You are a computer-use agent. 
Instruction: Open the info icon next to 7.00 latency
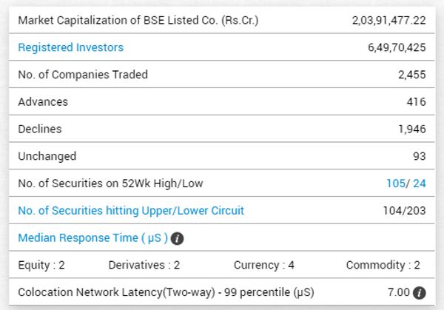coord(420,293)
